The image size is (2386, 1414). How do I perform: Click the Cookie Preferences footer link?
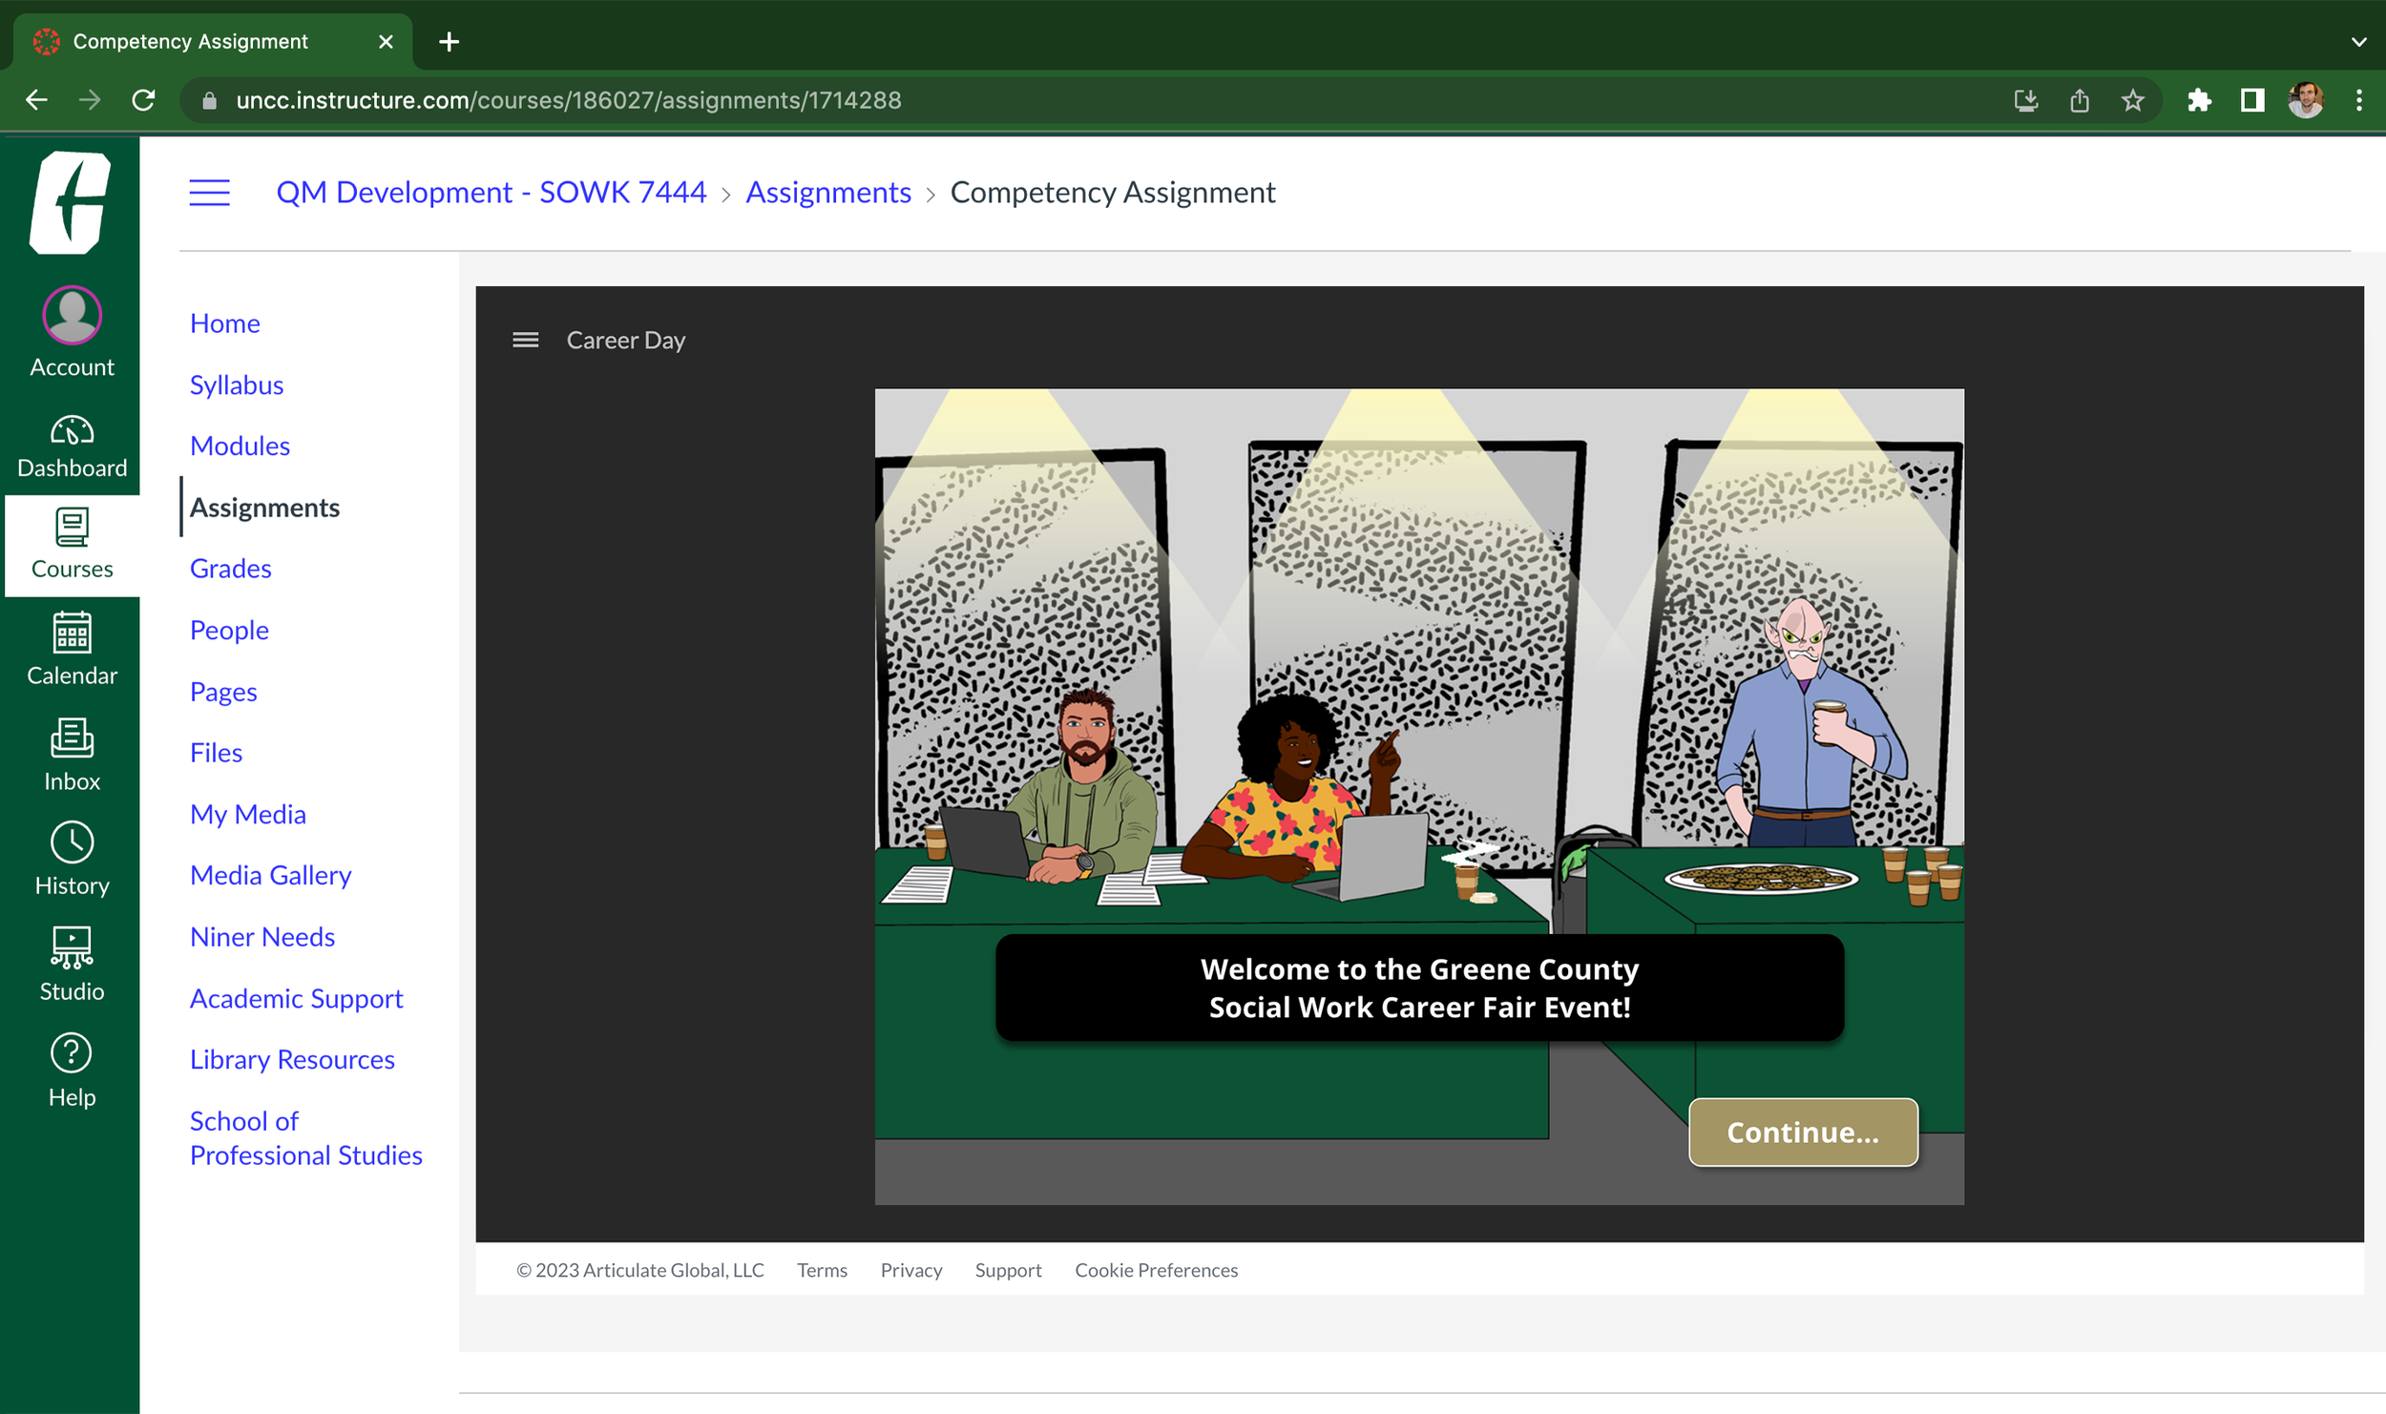[1156, 1270]
